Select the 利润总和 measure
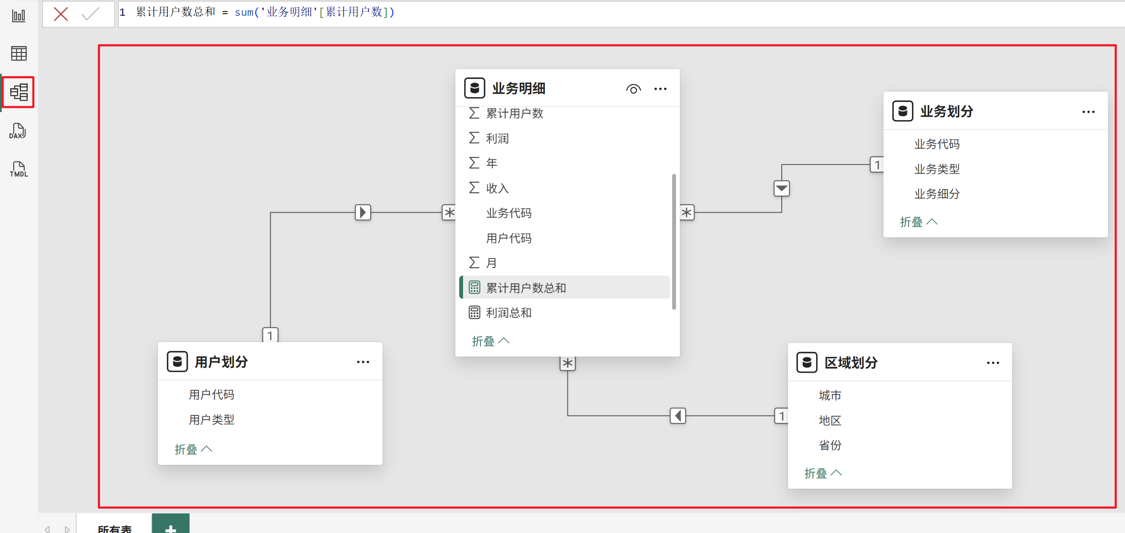The image size is (1125, 533). [x=508, y=313]
